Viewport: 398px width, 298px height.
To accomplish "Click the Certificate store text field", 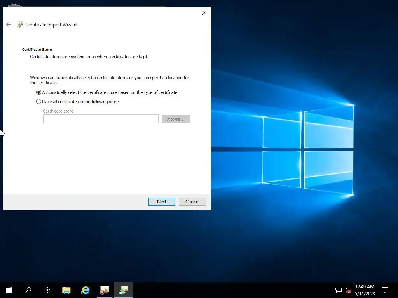I will pos(101,119).
